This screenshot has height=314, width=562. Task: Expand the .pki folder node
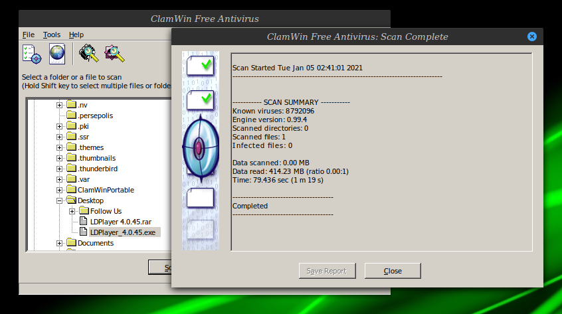click(x=60, y=126)
